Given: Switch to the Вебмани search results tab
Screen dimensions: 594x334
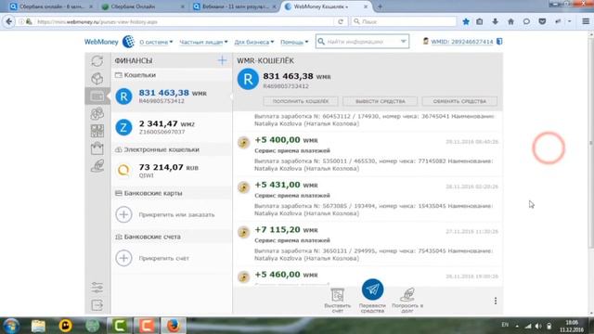Looking at the screenshot, I should [235, 6].
